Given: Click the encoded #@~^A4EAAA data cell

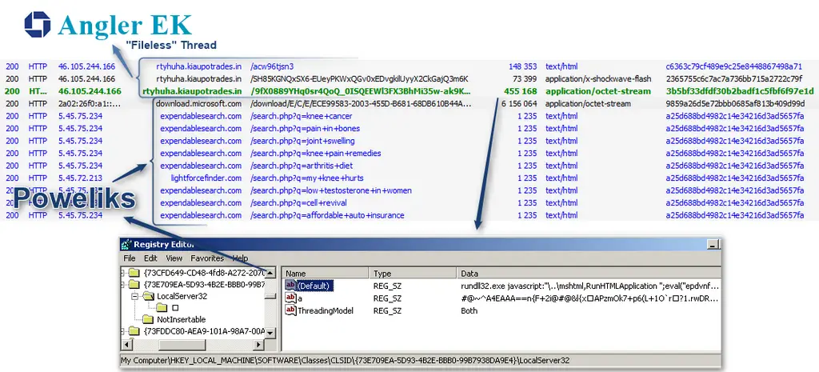Looking at the screenshot, I should pyautogui.click(x=589, y=298).
